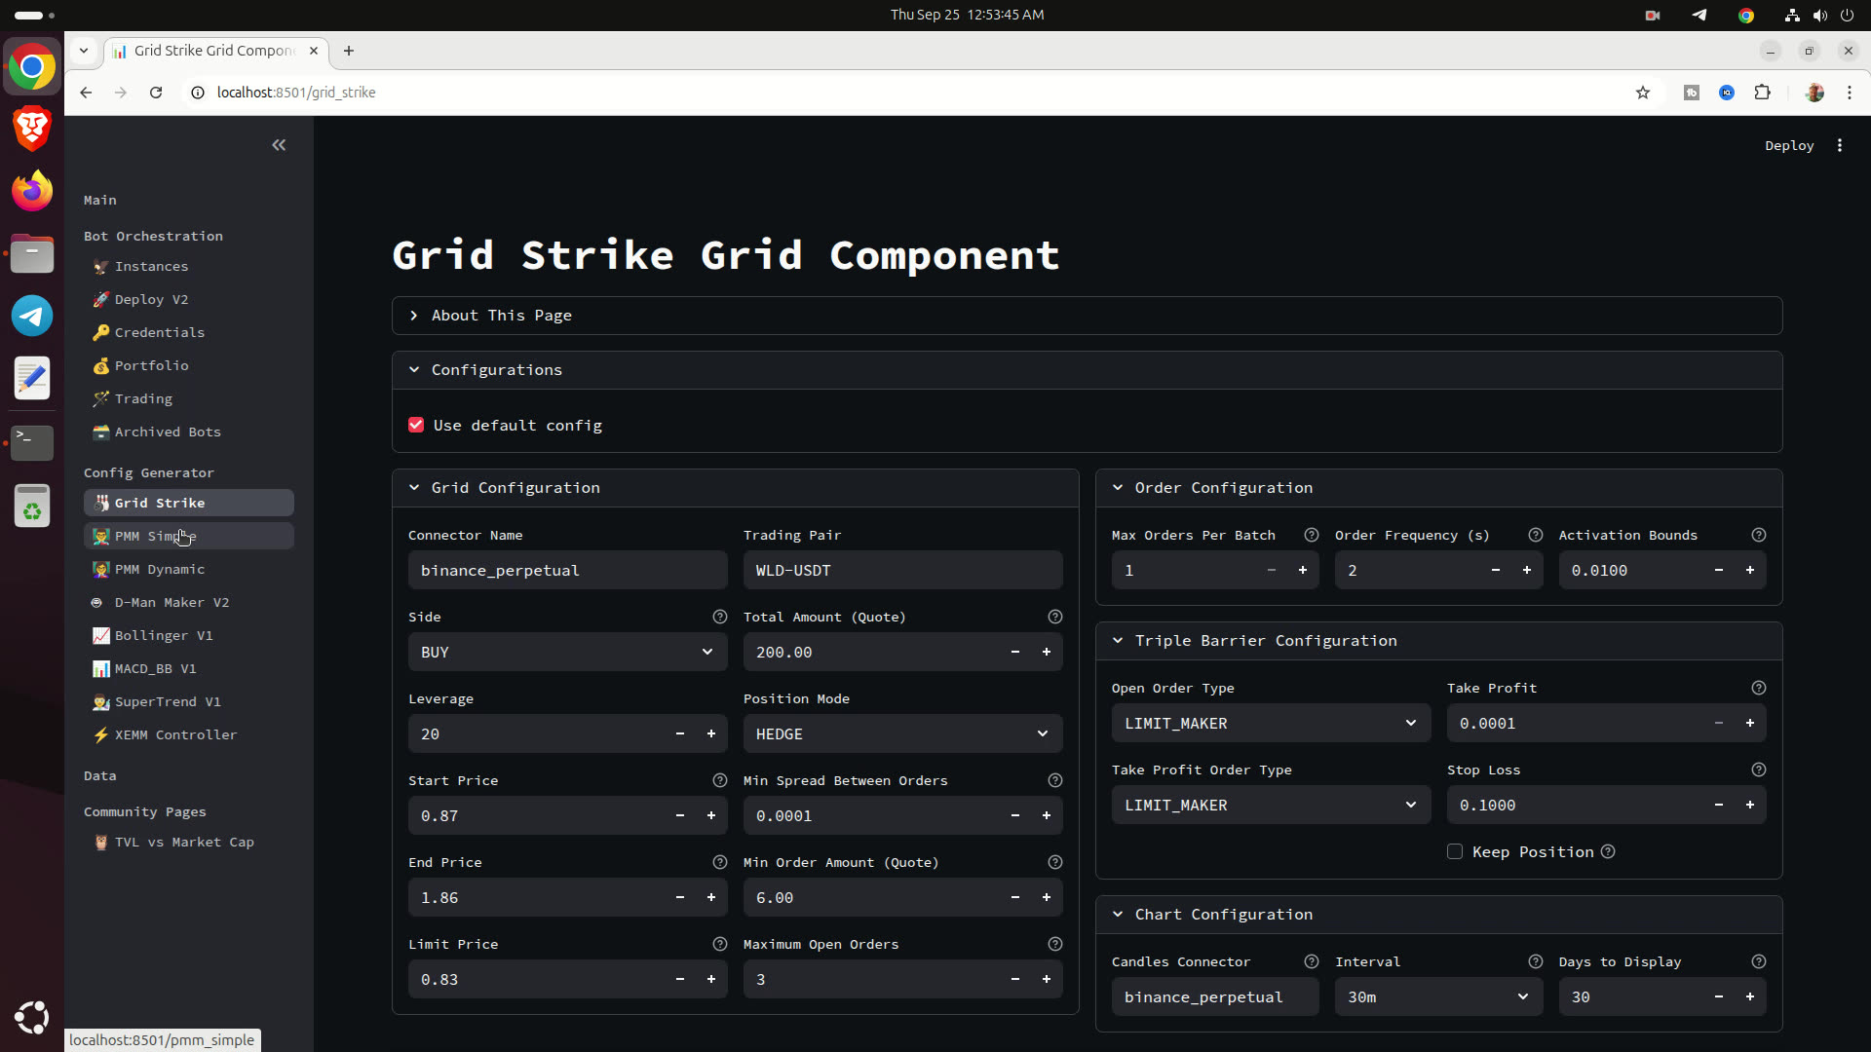Open the three-dot menu beside Deploy
The width and height of the screenshot is (1871, 1052).
point(1840,145)
